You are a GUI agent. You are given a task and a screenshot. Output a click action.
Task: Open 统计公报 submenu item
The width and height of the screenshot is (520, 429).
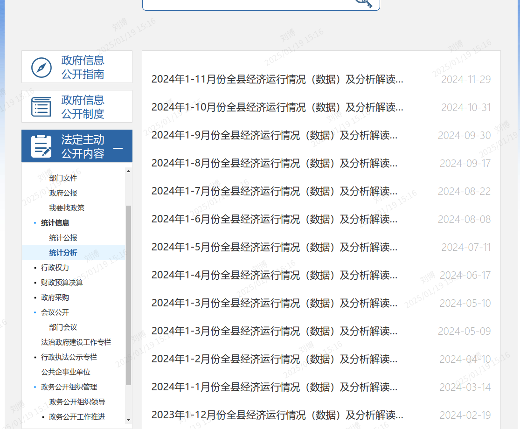[x=63, y=238]
